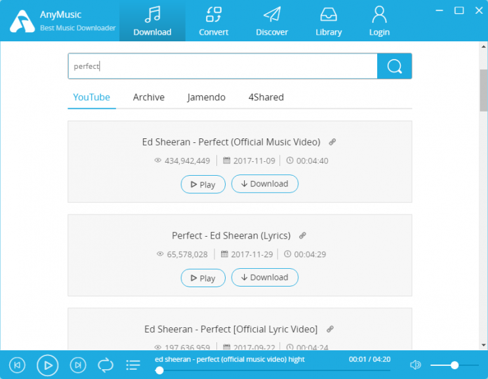This screenshot has height=379, width=488.
Task: Skip to the previous track
Action: pyautogui.click(x=17, y=365)
